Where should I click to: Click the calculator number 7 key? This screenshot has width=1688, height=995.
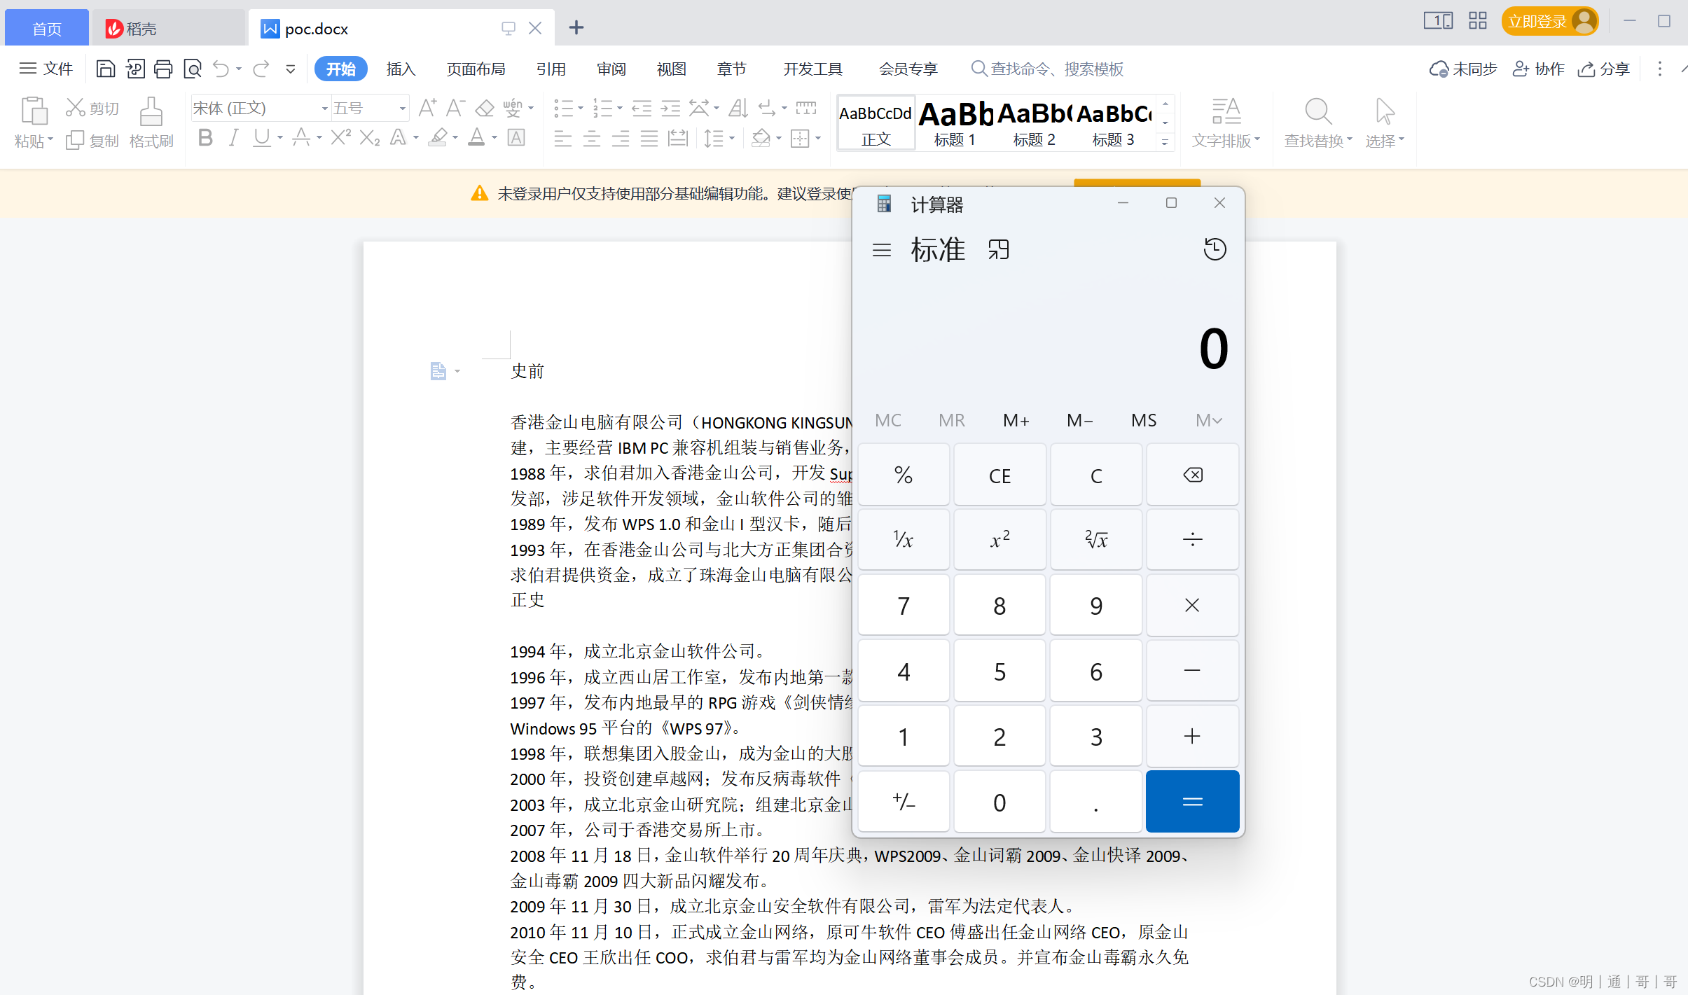coord(904,605)
